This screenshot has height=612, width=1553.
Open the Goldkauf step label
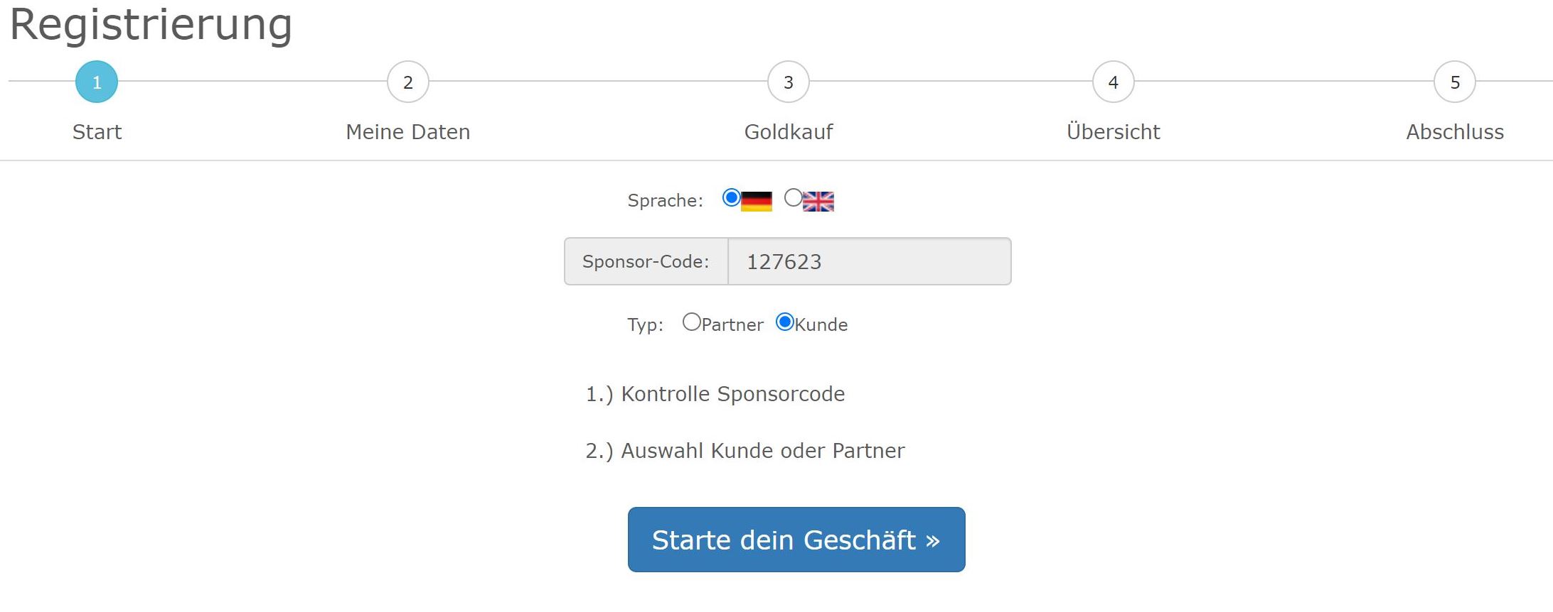(x=789, y=132)
